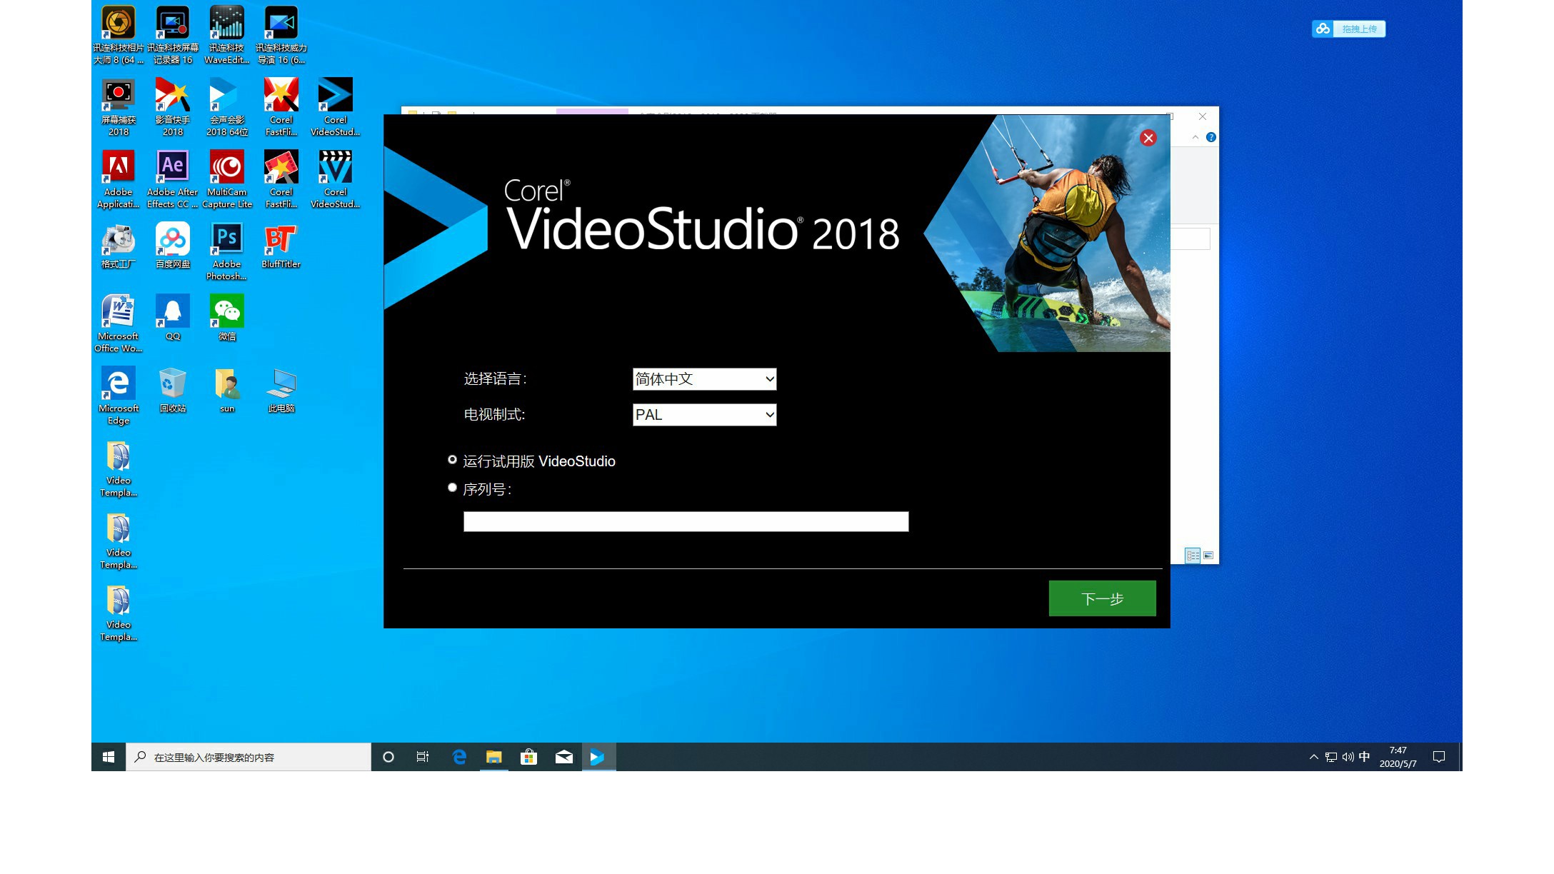Open 百度网盘 desktop icon
Screen dimensions: 1554x874
pyautogui.click(x=173, y=246)
